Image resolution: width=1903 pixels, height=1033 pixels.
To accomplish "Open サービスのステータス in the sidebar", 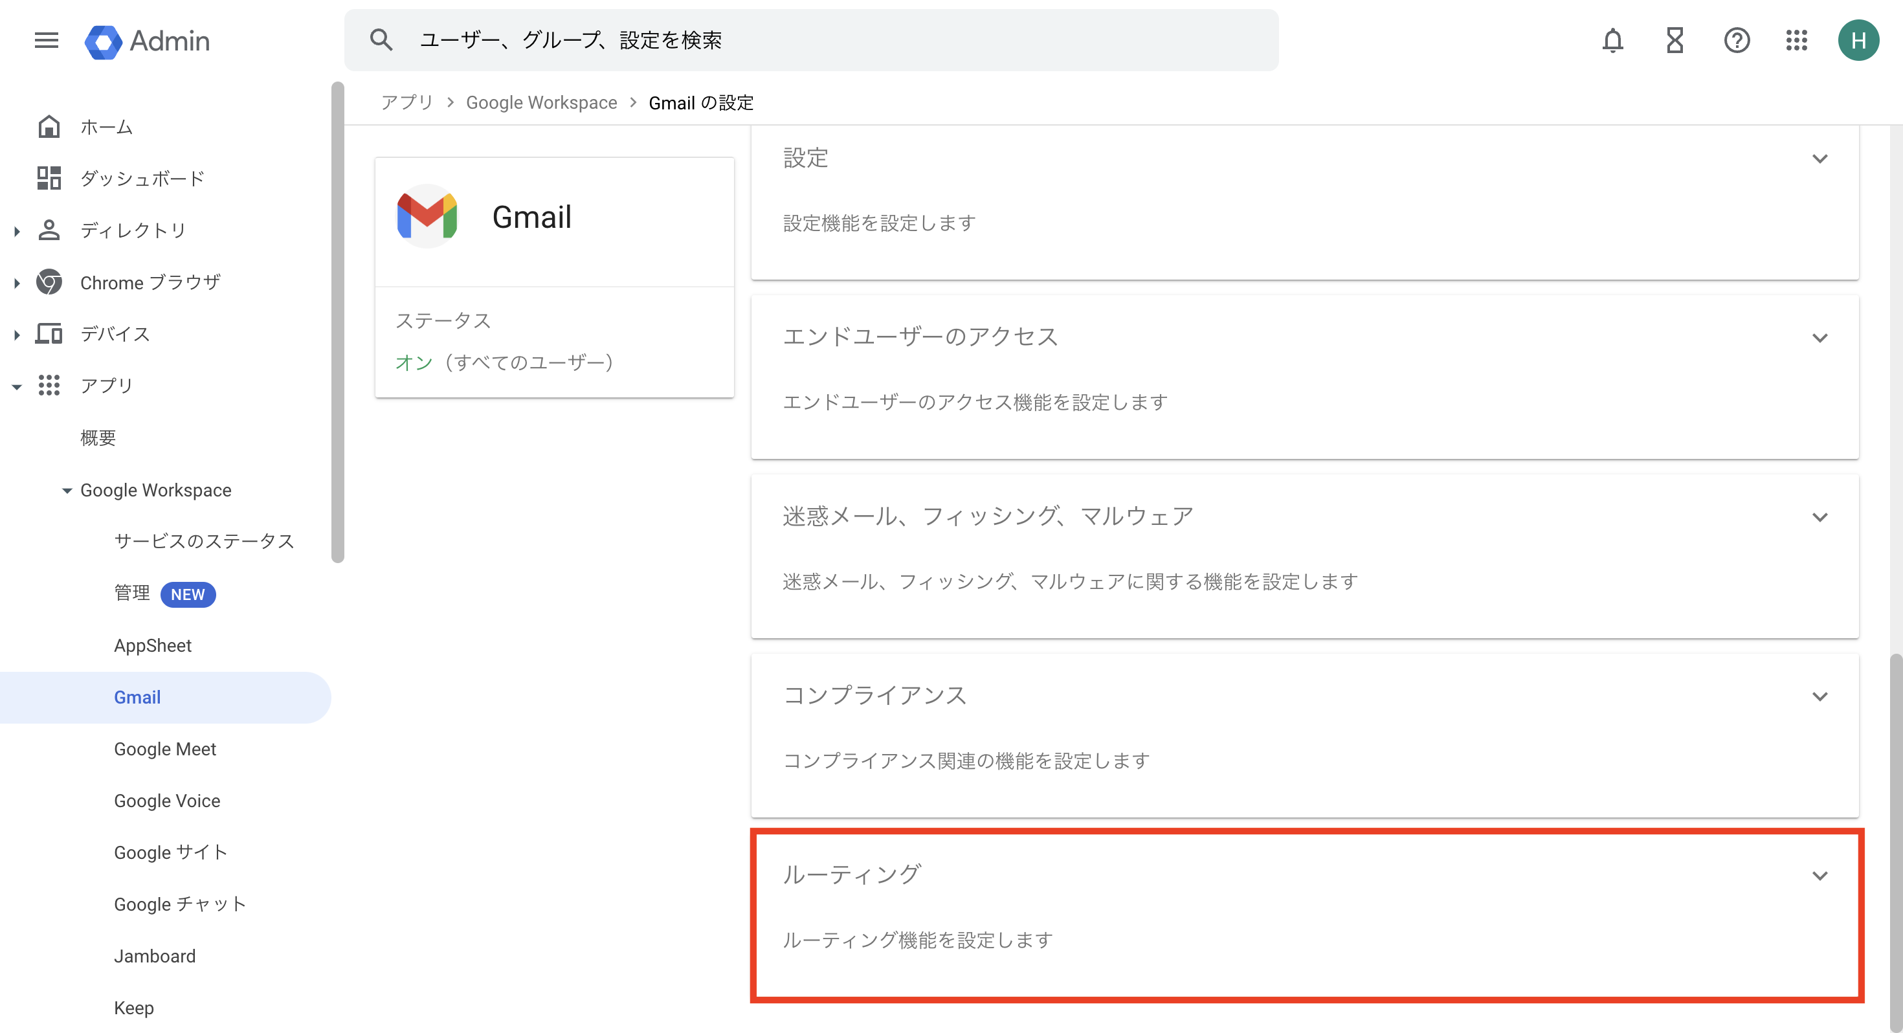I will click(x=204, y=541).
